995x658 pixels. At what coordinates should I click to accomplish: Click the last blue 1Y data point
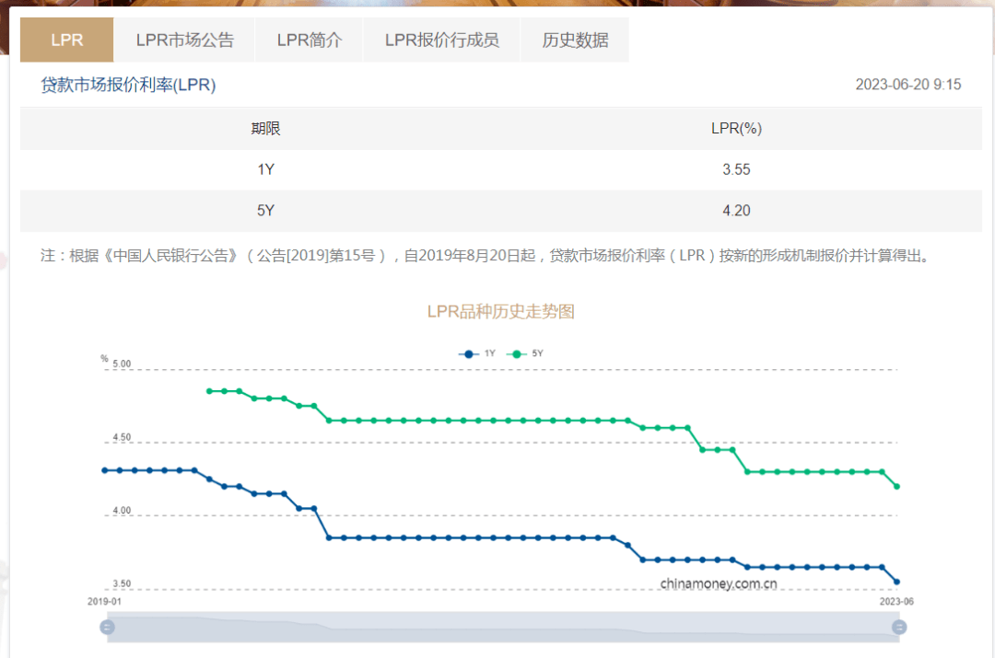[896, 582]
